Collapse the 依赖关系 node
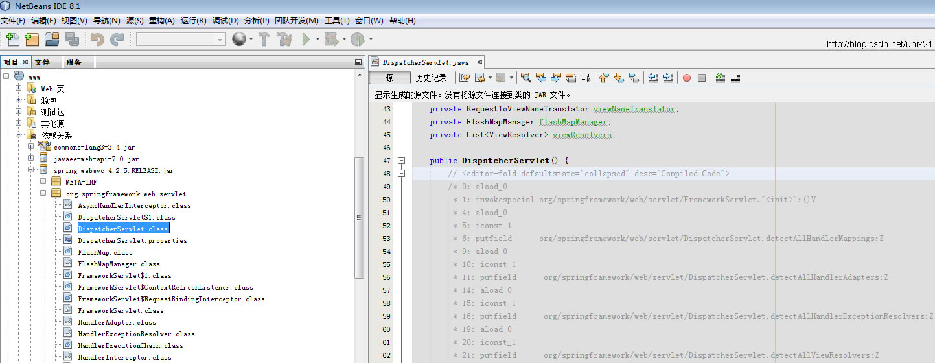 click(x=19, y=135)
